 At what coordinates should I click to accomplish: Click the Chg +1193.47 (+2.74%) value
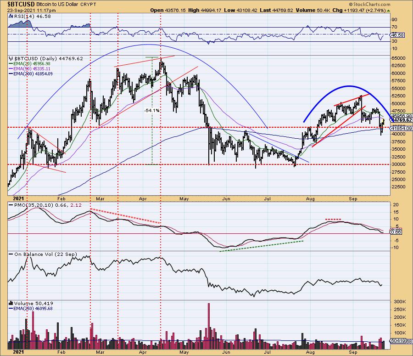coord(359,10)
